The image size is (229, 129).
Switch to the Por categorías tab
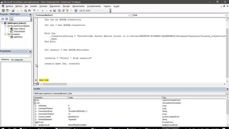[x=17, y=60]
